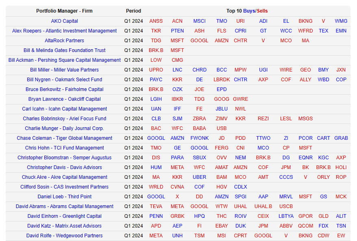Open the LBTYA ticker for David Einhorn
This screenshot has height=241, width=357.
tap(286, 216)
